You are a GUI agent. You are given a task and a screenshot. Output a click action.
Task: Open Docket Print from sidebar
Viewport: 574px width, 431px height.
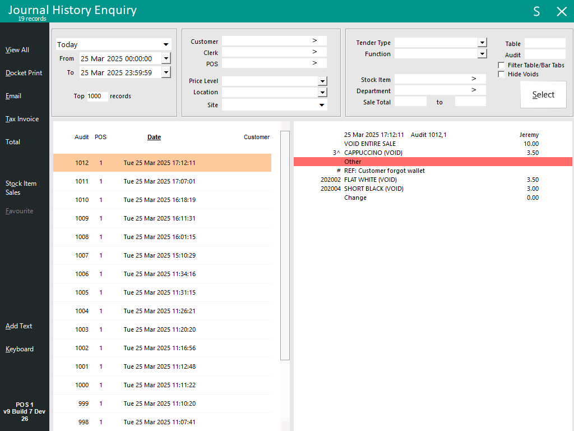pyautogui.click(x=24, y=73)
